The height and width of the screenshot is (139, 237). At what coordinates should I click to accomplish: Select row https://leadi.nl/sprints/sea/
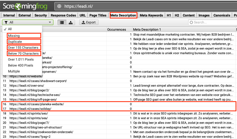[118, 118]
